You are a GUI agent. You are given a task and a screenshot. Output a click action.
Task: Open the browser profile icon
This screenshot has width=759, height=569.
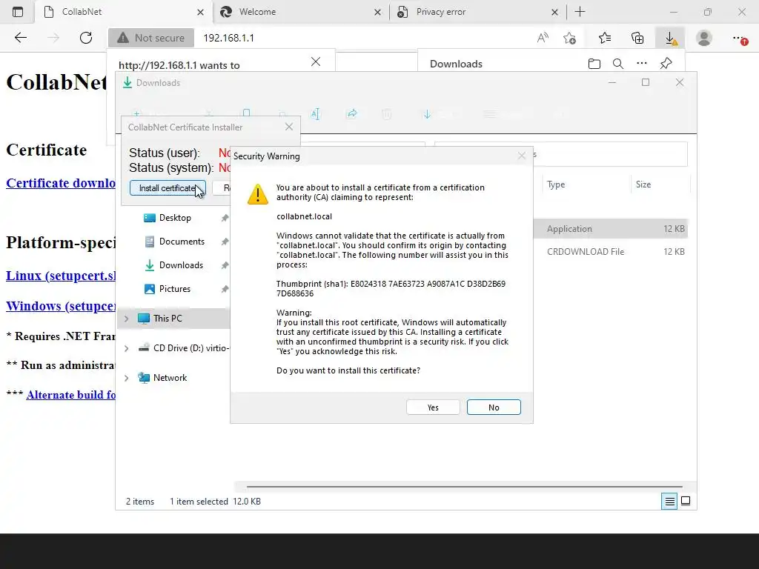(x=704, y=38)
